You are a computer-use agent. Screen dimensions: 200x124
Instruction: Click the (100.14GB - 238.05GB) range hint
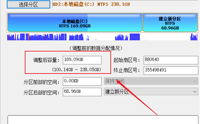coord(76,69)
